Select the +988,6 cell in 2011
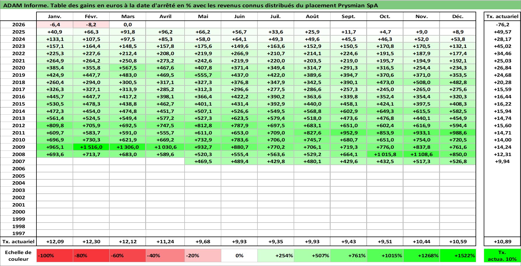Image resolution: width=521 pixels, height=266 pixels. (458, 133)
